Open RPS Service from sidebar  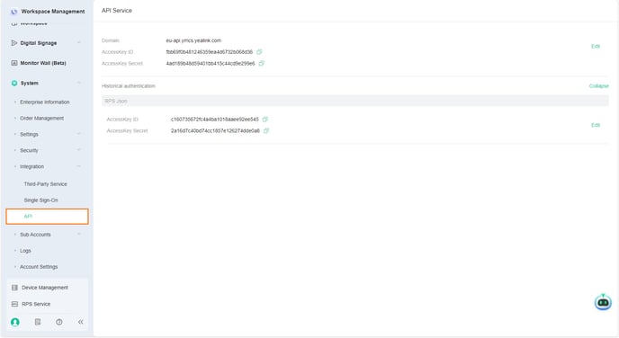[35, 304]
